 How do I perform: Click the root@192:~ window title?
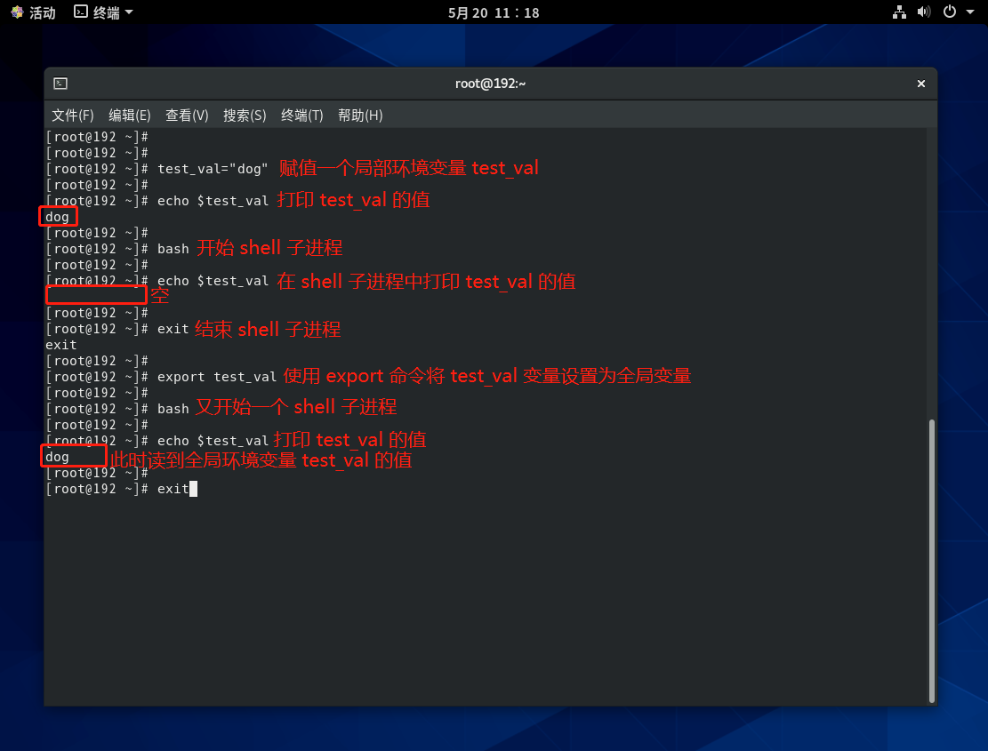[x=490, y=84]
